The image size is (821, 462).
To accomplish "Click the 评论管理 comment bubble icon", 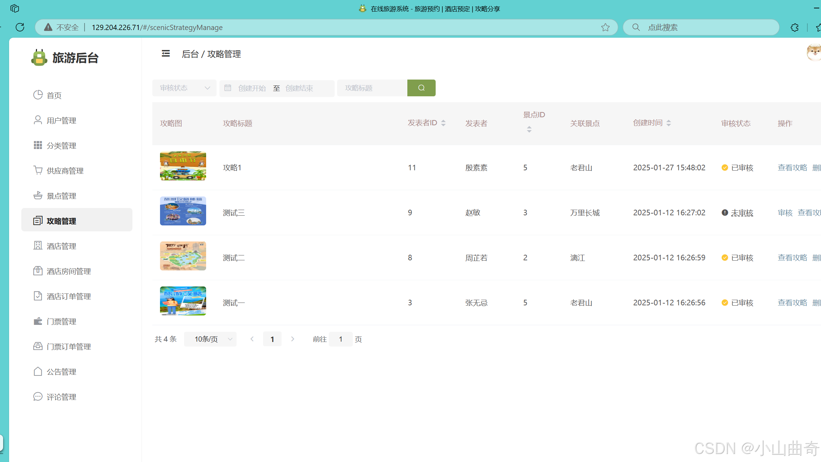I will (38, 396).
